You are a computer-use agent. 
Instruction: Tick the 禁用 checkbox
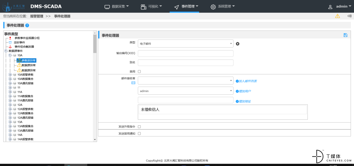pyautogui.click(x=139, y=72)
